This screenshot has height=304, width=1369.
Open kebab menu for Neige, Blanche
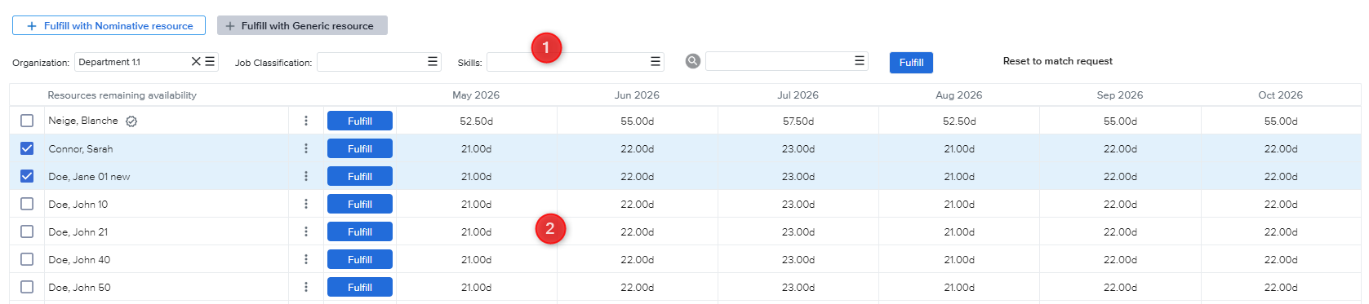coord(306,121)
